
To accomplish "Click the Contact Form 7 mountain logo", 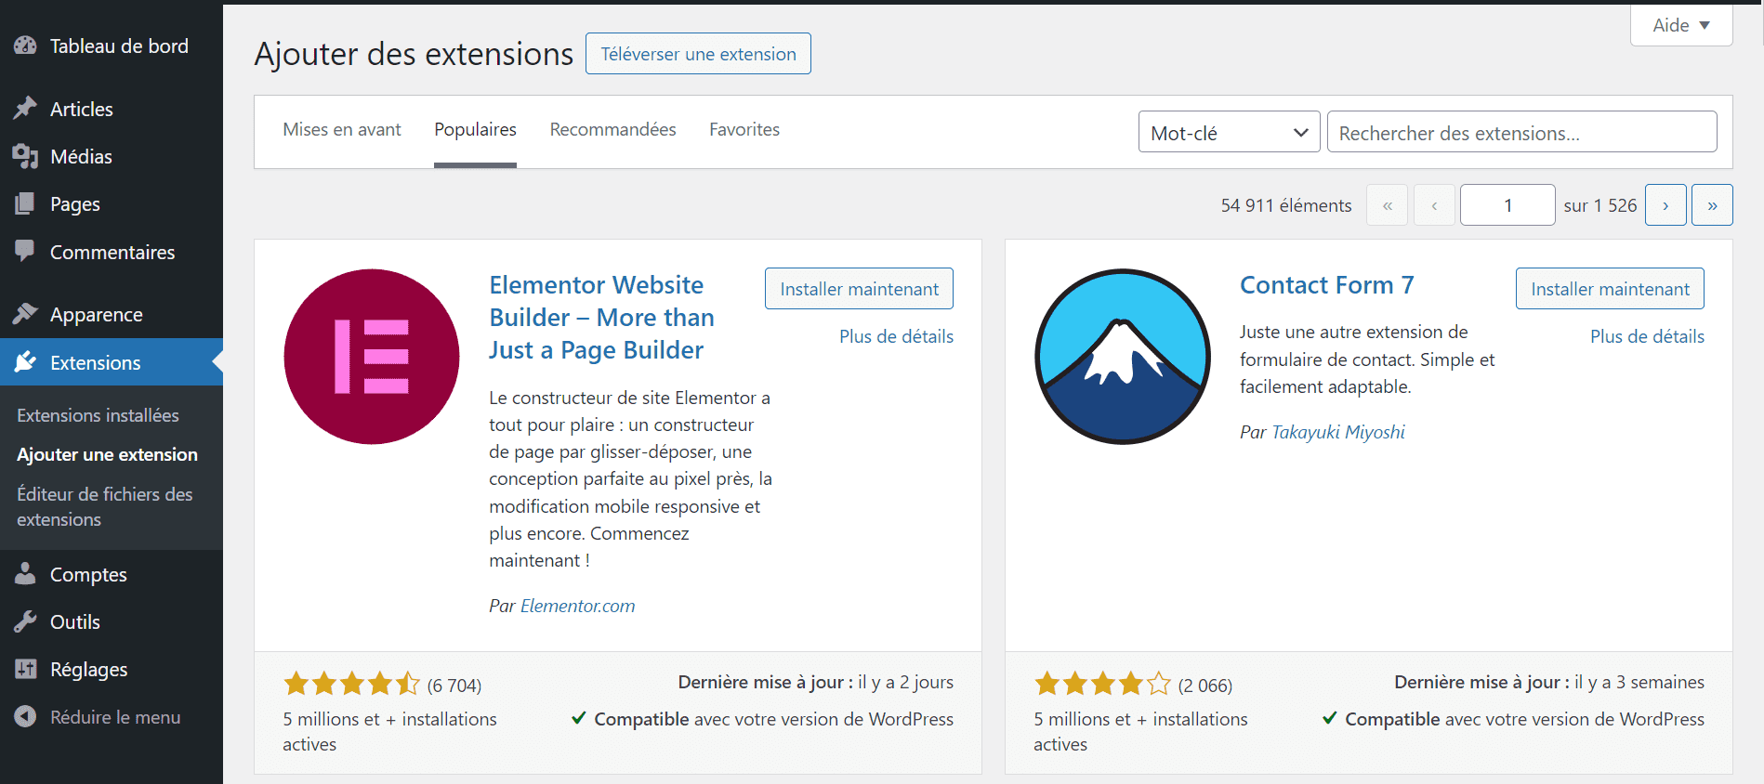I will pyautogui.click(x=1123, y=357).
